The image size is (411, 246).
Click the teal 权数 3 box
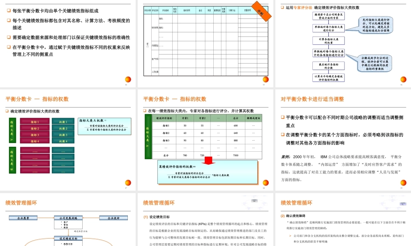[63, 134]
